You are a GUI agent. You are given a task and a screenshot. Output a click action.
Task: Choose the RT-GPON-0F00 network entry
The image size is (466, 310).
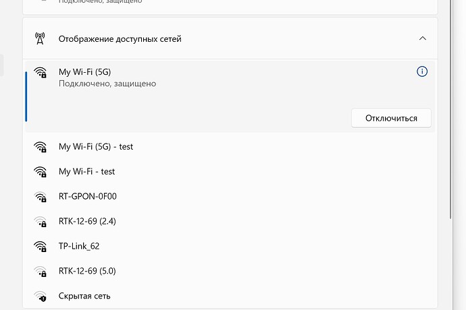coord(230,197)
